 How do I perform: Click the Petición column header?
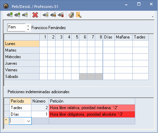coord(92,101)
